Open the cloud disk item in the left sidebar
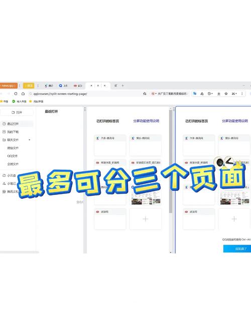 click(x=9, y=175)
